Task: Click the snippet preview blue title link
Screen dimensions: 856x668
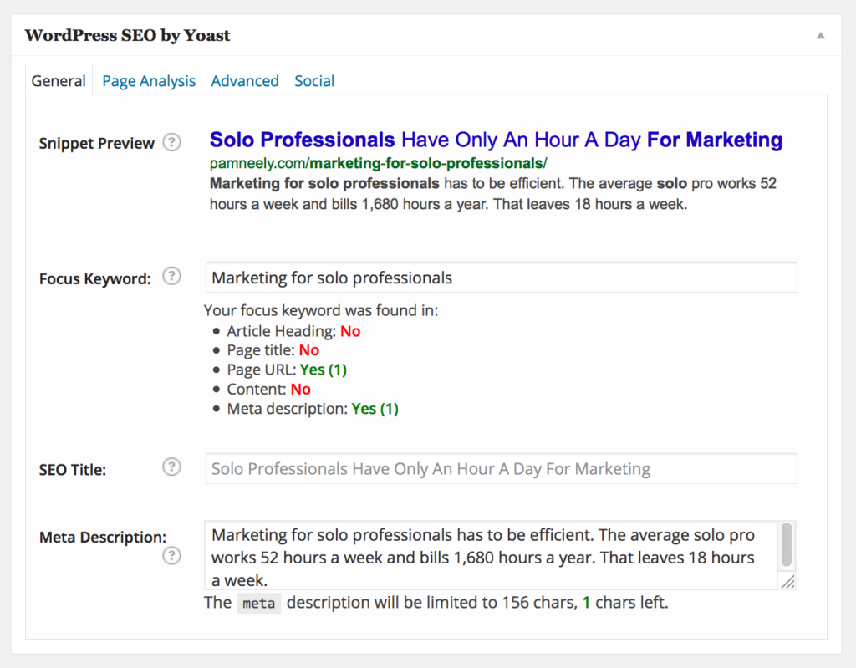Action: 496,140
